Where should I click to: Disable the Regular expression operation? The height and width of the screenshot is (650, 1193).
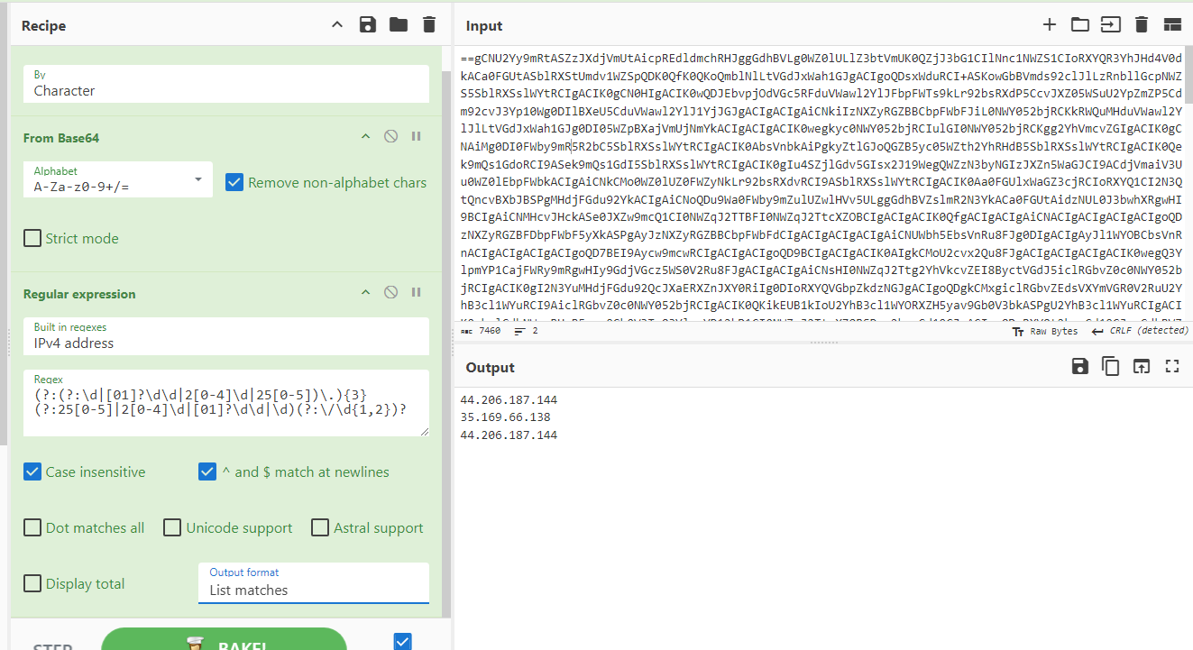point(390,292)
